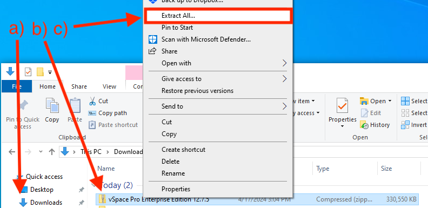Viewport: 428px width, 208px height.
Task: Open the File tab
Action: click(x=17, y=86)
